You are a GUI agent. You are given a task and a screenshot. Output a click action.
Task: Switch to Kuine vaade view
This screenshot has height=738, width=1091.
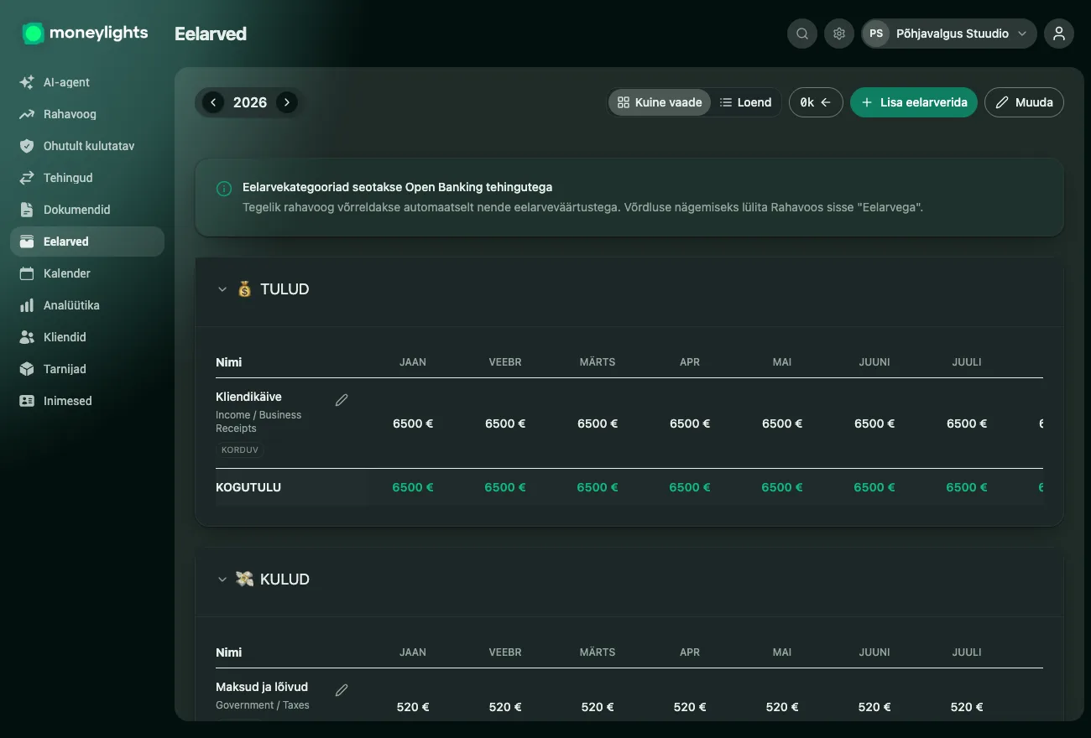click(660, 102)
